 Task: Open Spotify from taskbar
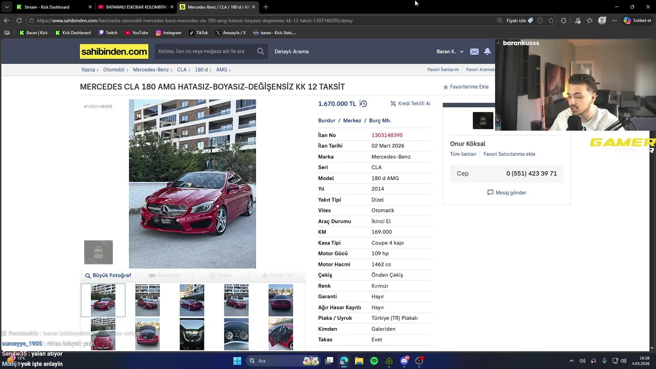tap(374, 361)
